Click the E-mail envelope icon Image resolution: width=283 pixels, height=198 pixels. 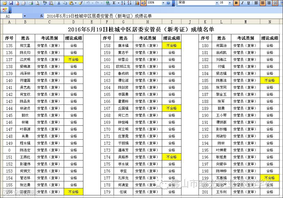pos(24,3)
